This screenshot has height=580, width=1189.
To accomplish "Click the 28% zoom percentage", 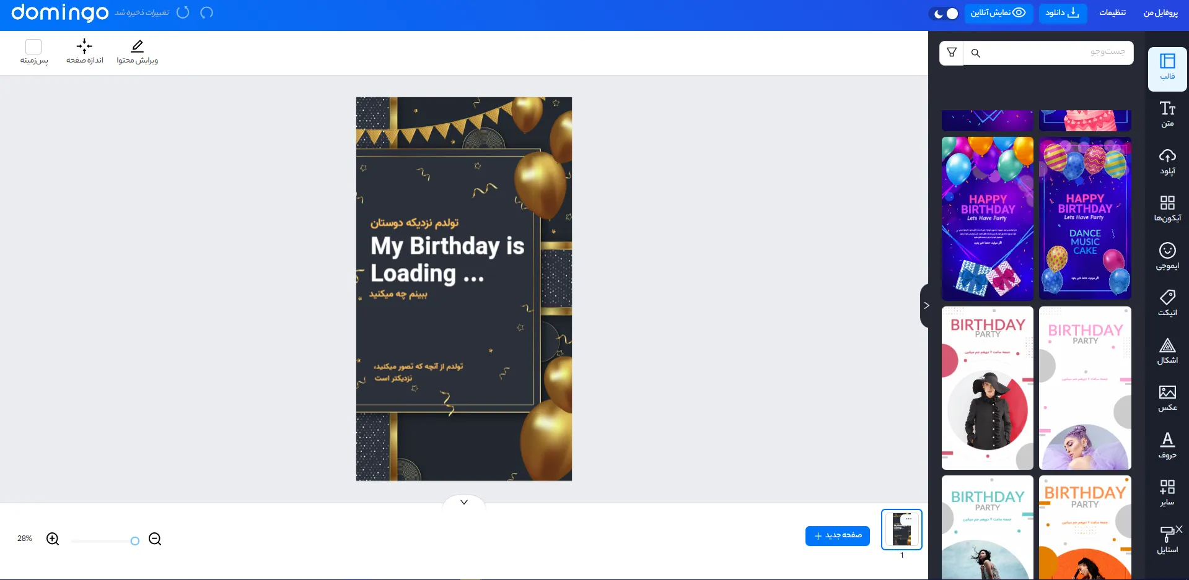I will 25,539.
